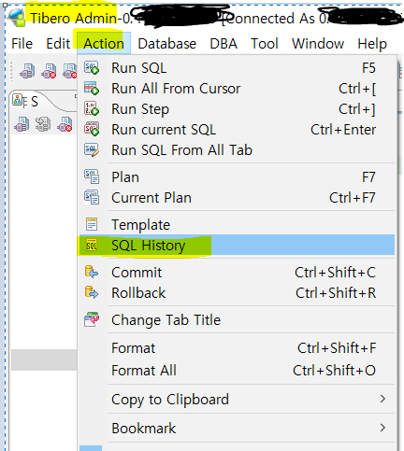Expand the Bookmark submenu
The height and width of the screenshot is (451, 404).
point(237,429)
